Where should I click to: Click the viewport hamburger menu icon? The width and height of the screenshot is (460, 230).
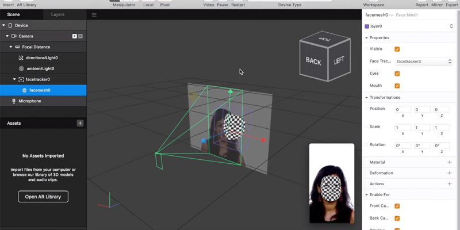(x=94, y=14)
